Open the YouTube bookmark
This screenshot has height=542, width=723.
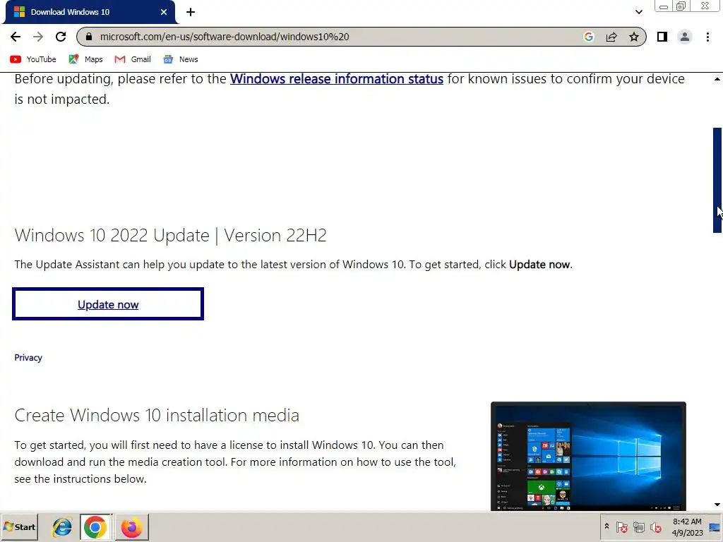(x=32, y=59)
